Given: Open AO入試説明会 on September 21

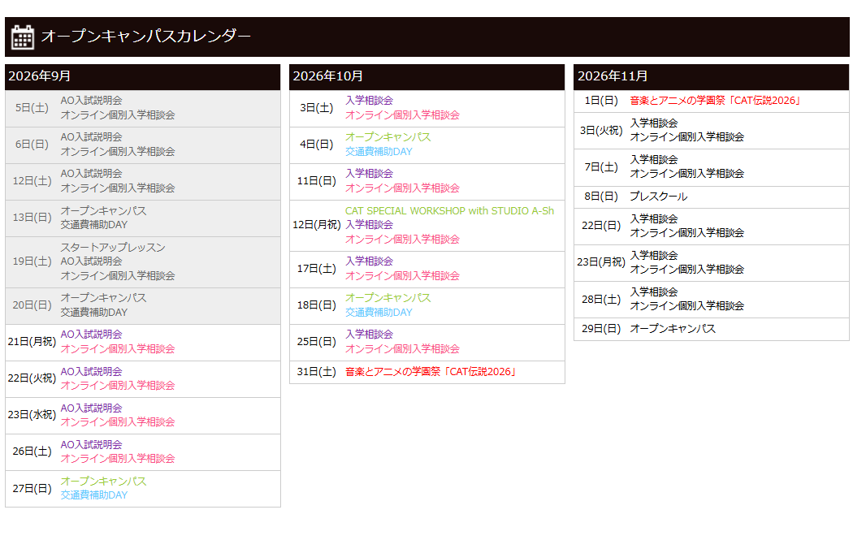Looking at the screenshot, I should tap(91, 335).
